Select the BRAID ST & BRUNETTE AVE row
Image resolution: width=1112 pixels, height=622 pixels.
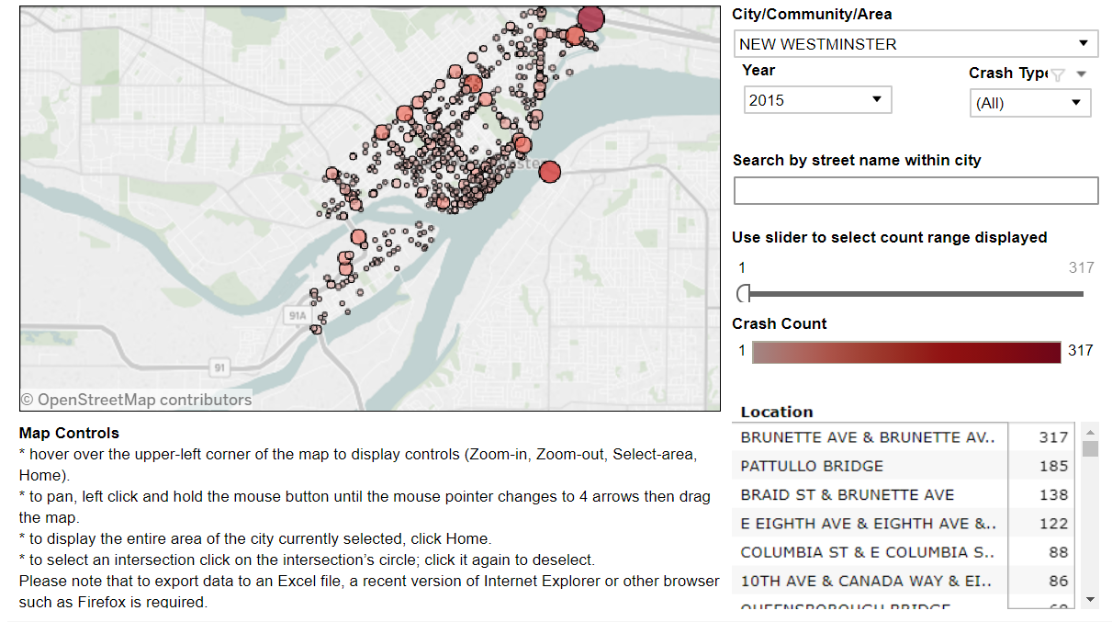[868, 494]
